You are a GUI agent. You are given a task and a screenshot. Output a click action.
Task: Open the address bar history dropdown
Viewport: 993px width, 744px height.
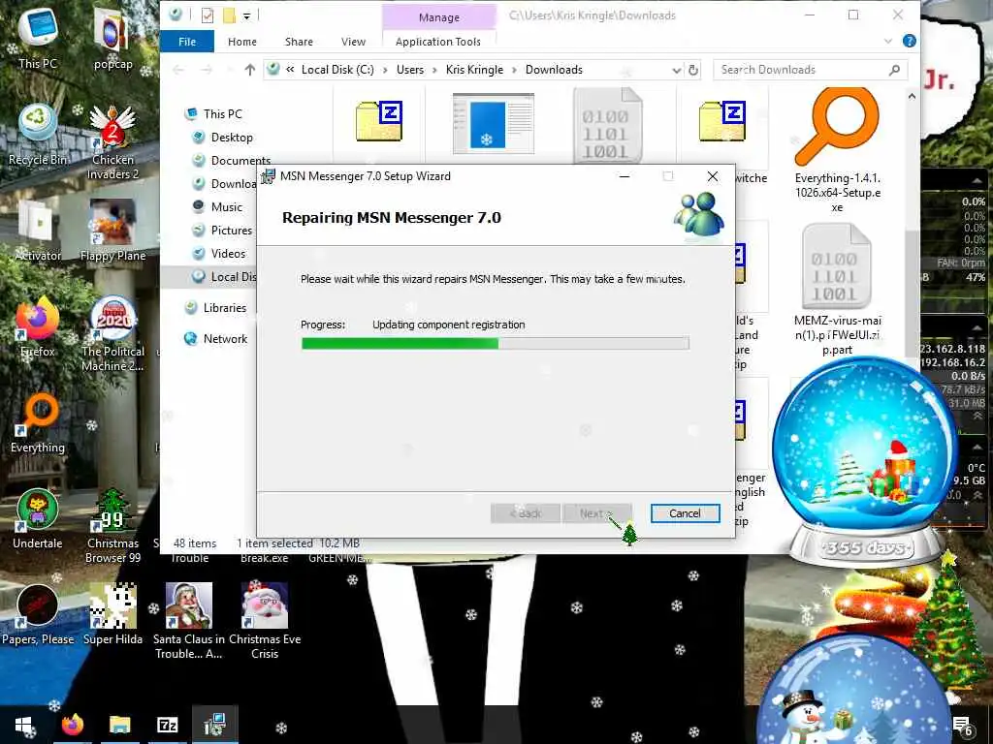(x=676, y=70)
